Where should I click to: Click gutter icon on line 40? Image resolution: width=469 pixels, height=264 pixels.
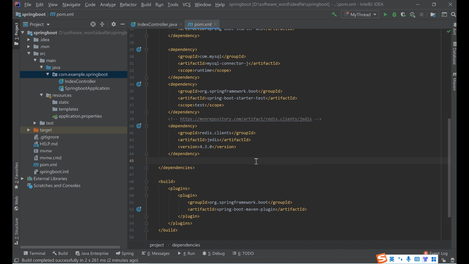click(x=139, y=126)
